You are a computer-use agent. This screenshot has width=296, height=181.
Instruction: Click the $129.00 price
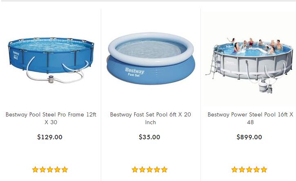50,137
